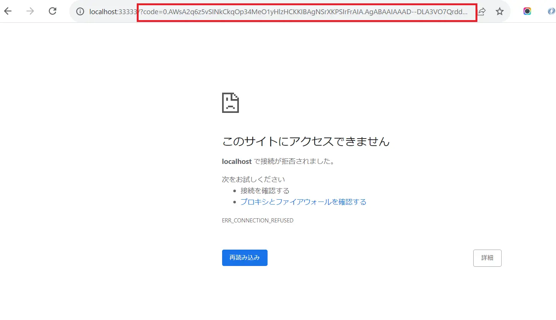Reload the page using the toolbar refresh icon
Viewport: 556px width, 320px height.
[53, 11]
